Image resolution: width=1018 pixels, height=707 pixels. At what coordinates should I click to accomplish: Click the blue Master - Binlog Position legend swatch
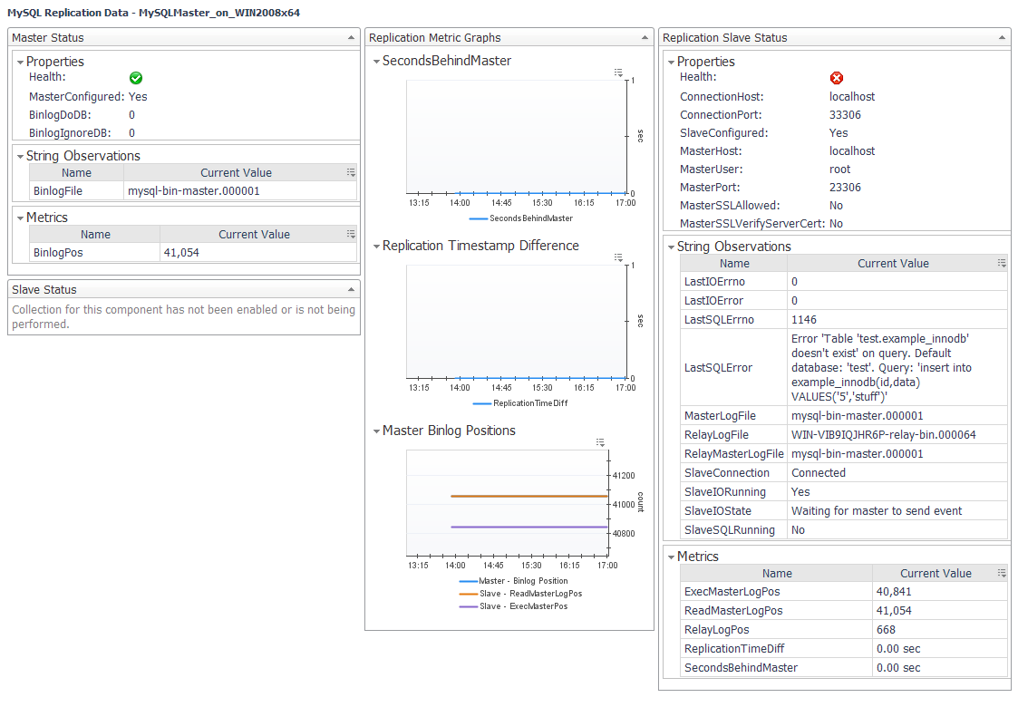[x=468, y=582]
